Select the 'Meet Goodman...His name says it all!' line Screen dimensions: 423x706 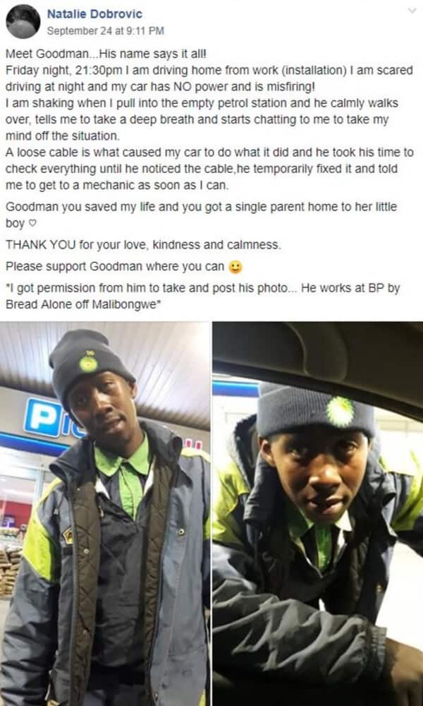[106, 54]
